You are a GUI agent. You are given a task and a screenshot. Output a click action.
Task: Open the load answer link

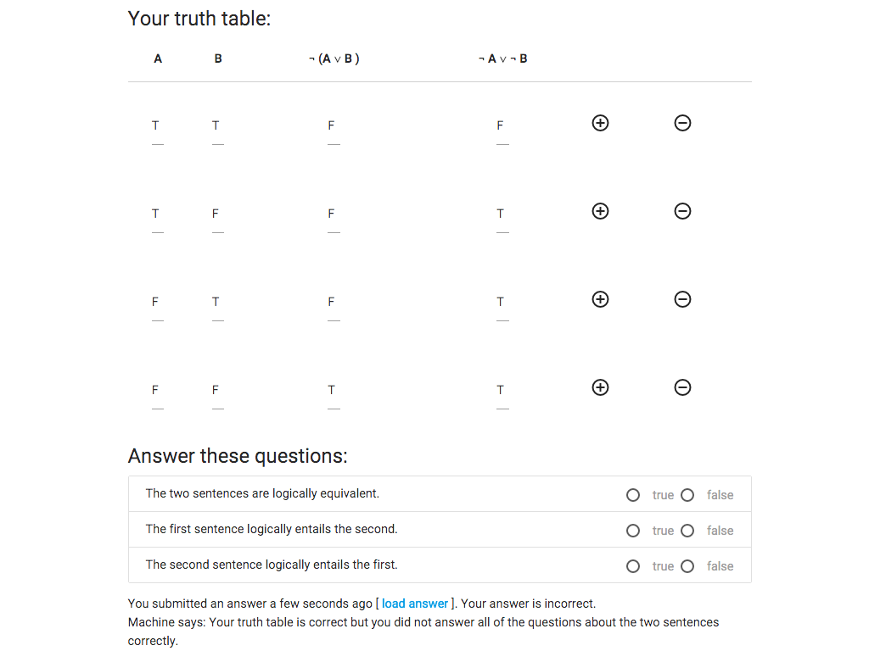415,604
